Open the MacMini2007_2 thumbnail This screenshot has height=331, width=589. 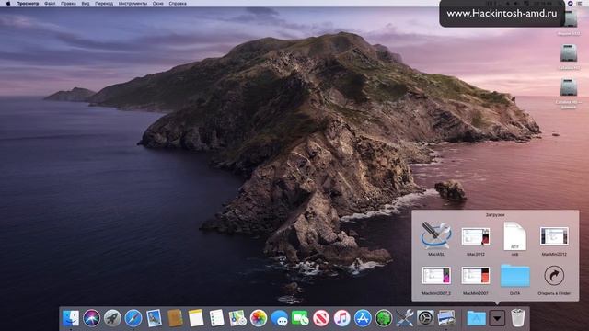tap(436, 276)
